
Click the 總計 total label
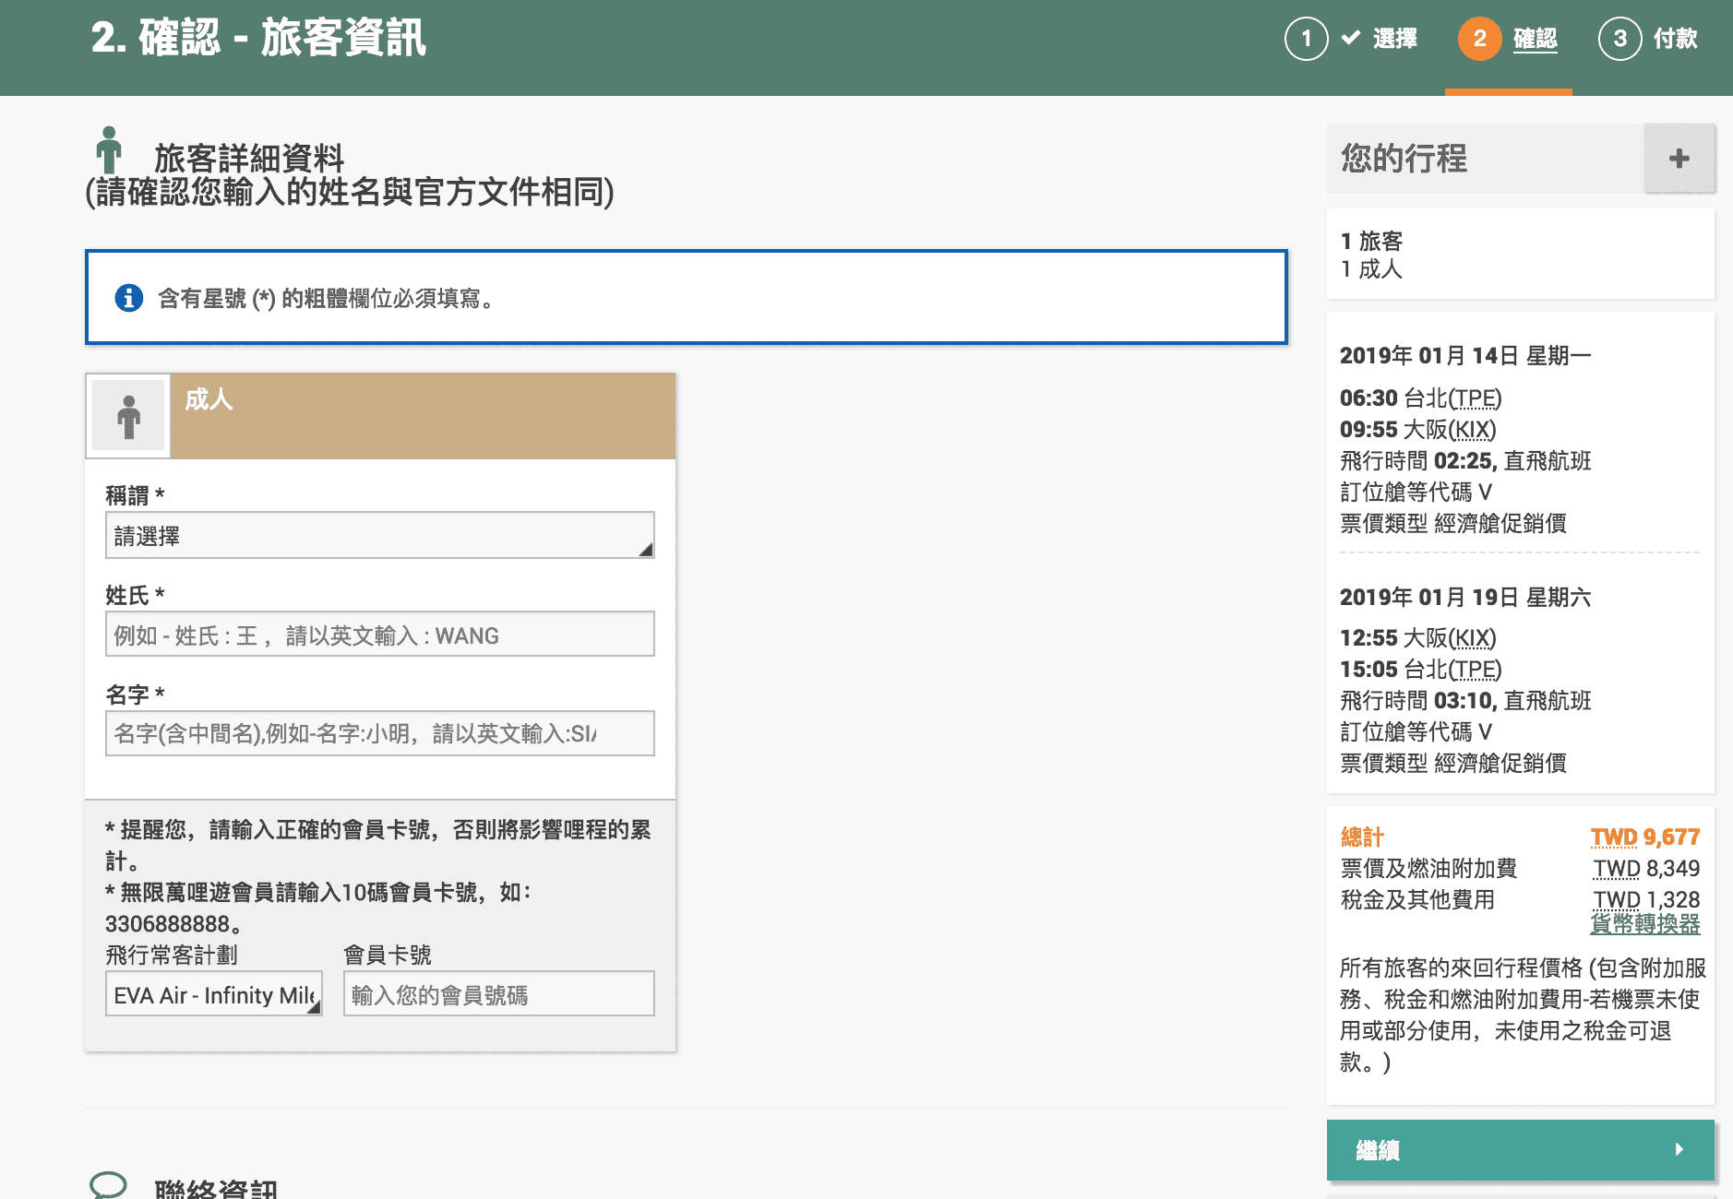click(x=1362, y=837)
